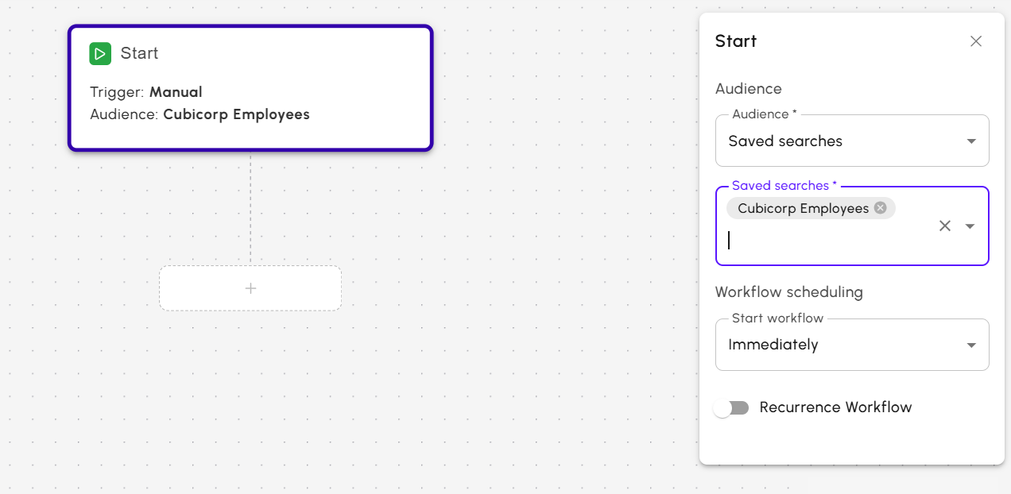Image resolution: width=1011 pixels, height=494 pixels.
Task: Select the Start node title text
Action: click(139, 53)
